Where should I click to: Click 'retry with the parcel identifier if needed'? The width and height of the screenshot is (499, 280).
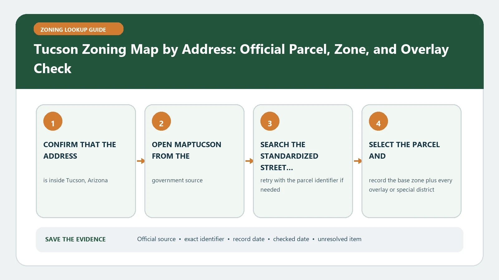click(302, 185)
